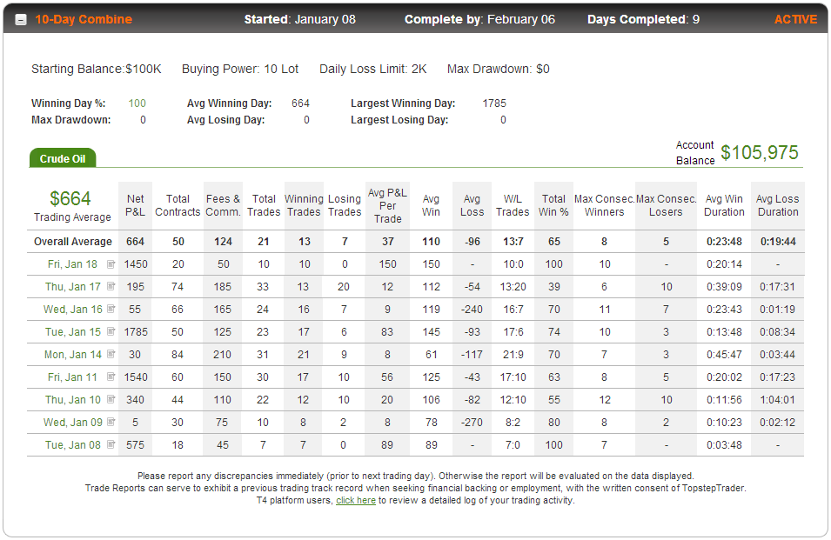Collapse the 10-Day Combine panel
The width and height of the screenshot is (831, 540).
21,20
